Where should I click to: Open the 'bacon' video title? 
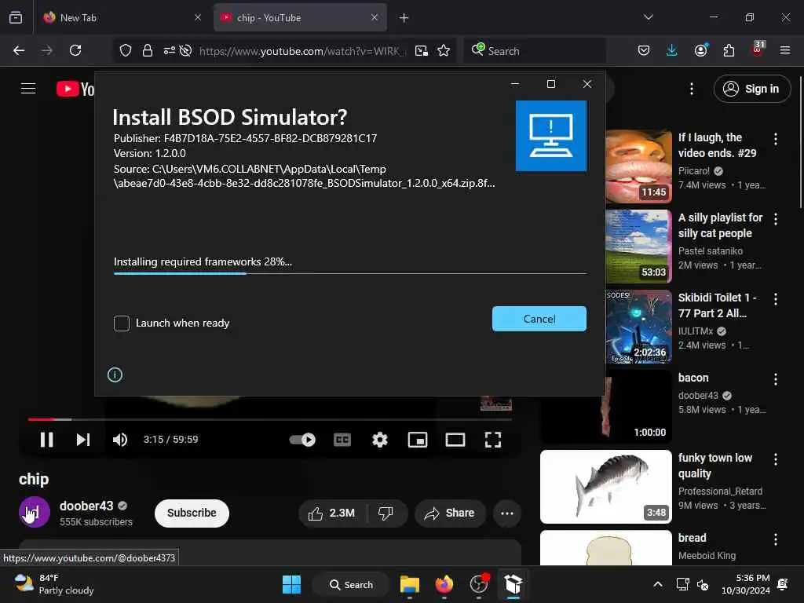pyautogui.click(x=693, y=378)
